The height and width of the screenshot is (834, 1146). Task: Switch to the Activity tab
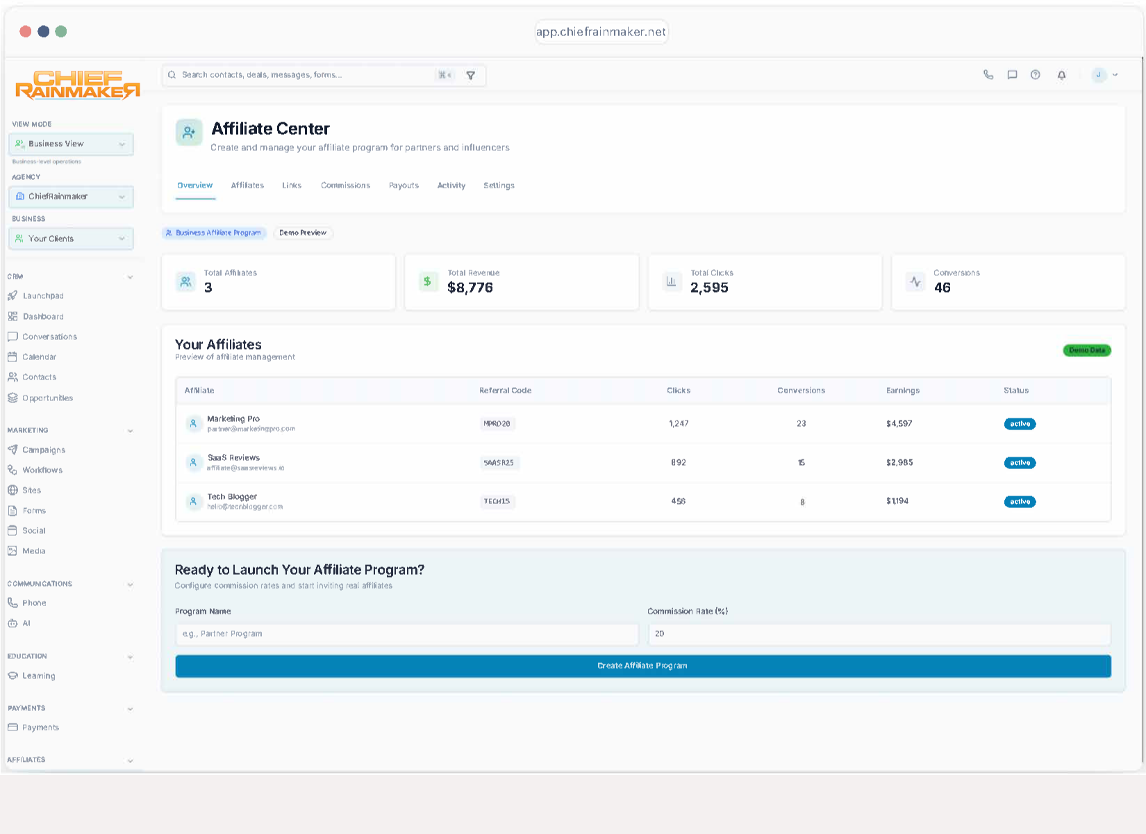pos(451,186)
